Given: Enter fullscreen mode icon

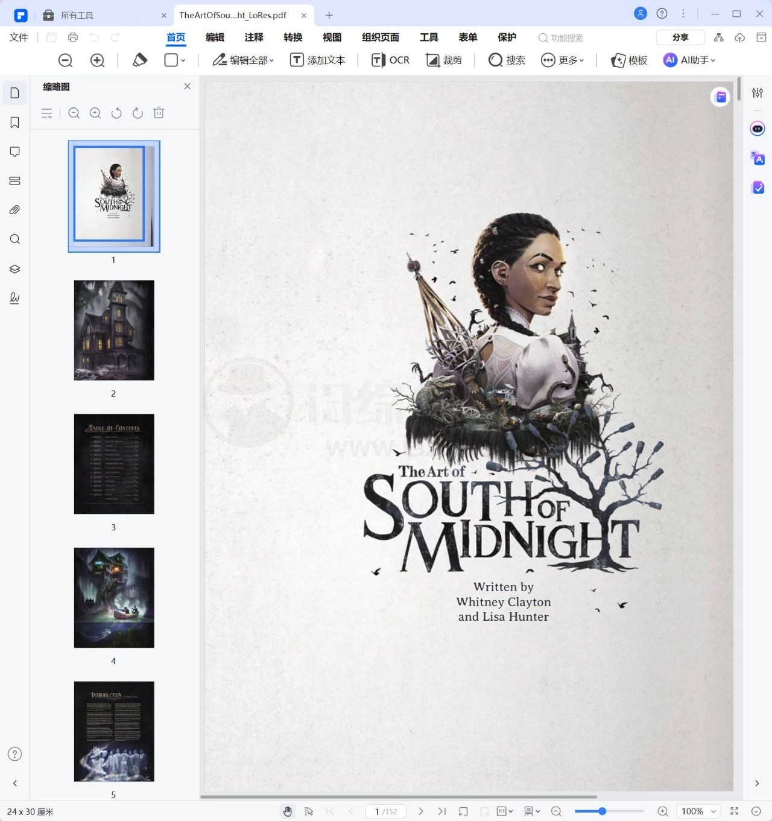Looking at the screenshot, I should point(735,811).
